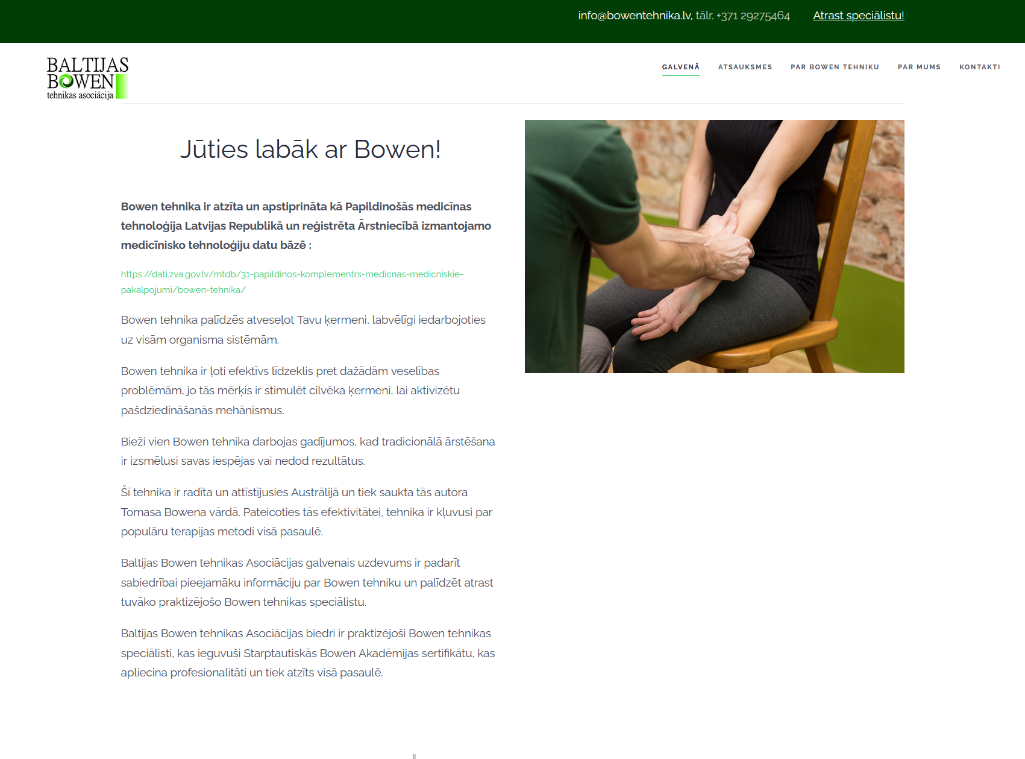Click the underline beneath GALVENĀ
Image resolution: width=1025 pixels, height=759 pixels.
(x=680, y=75)
